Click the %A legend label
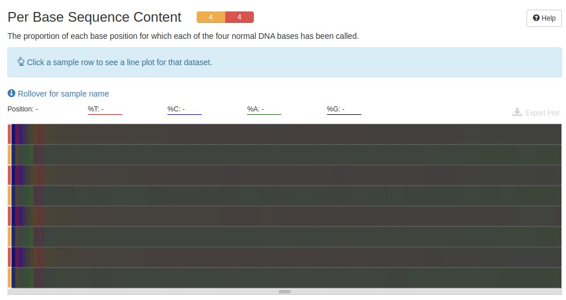 (x=256, y=109)
